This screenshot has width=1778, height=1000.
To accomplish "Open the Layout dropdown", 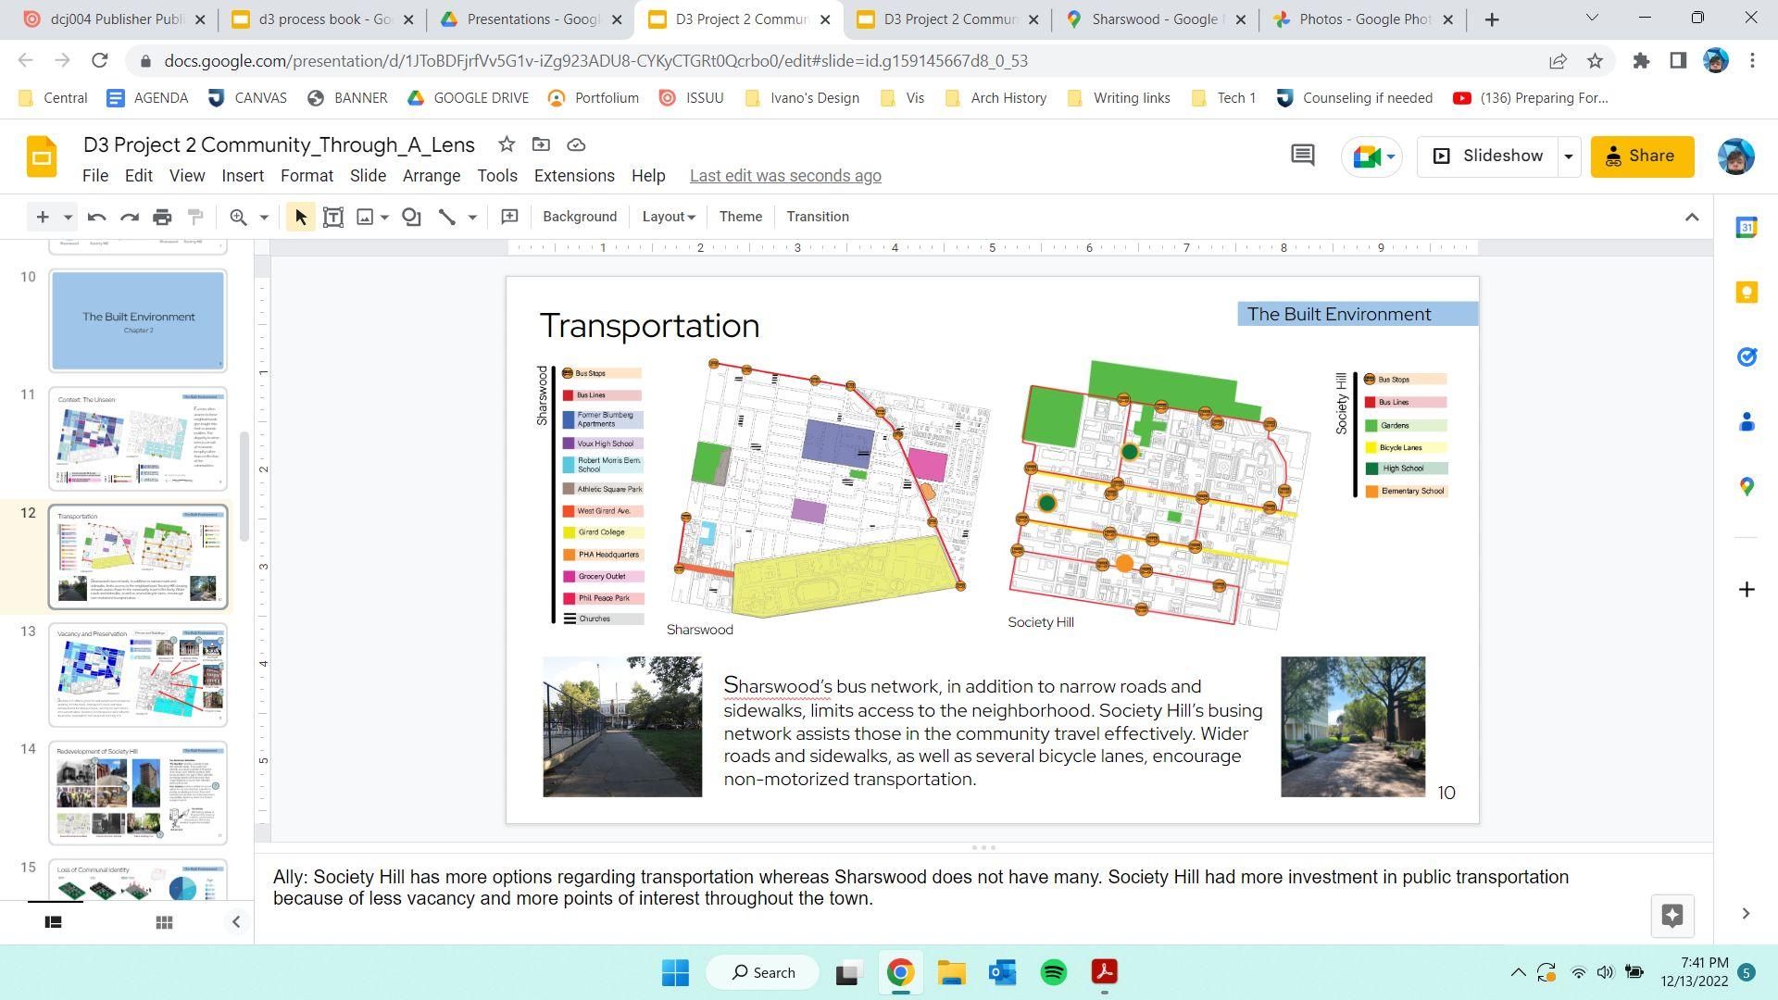I will click(669, 217).
